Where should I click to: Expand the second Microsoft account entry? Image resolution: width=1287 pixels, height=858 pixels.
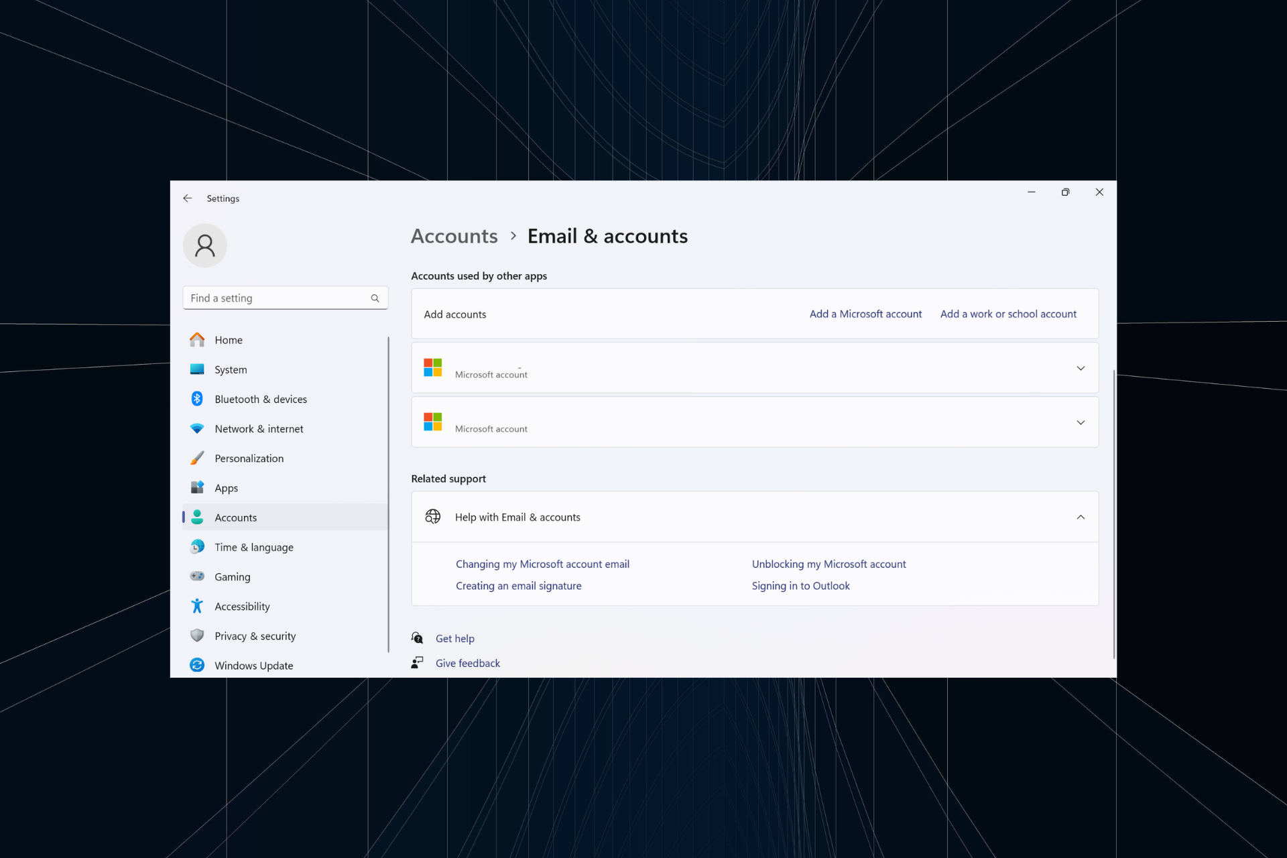click(x=1081, y=422)
